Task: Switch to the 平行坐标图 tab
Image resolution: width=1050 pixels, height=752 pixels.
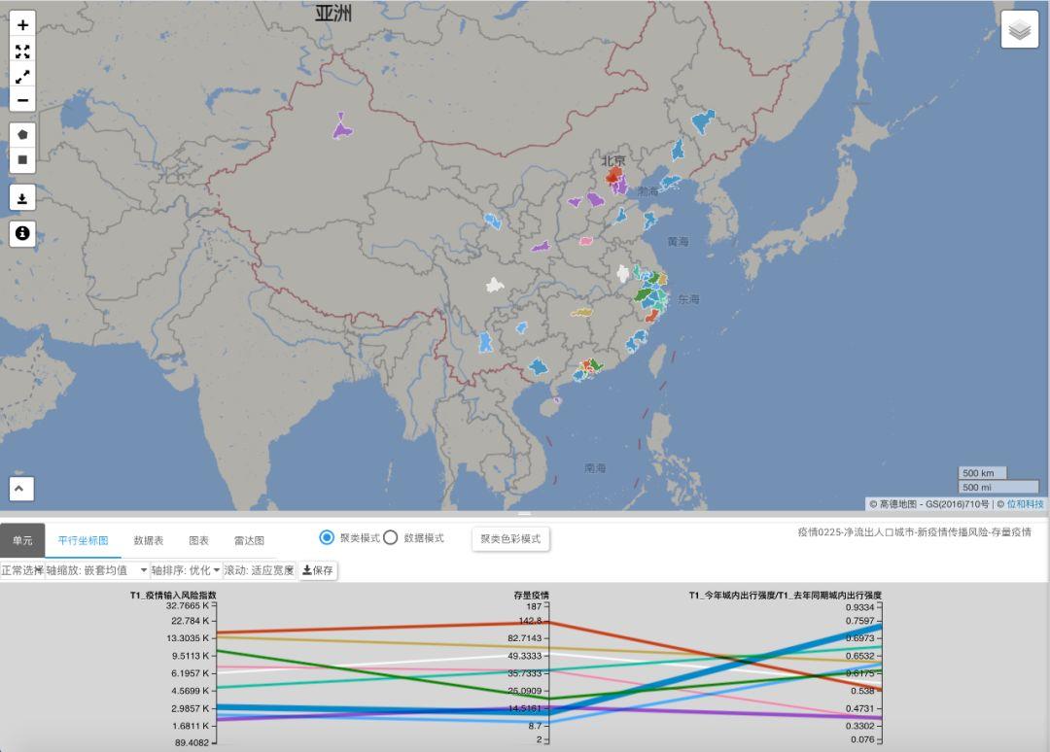Action: [x=83, y=540]
